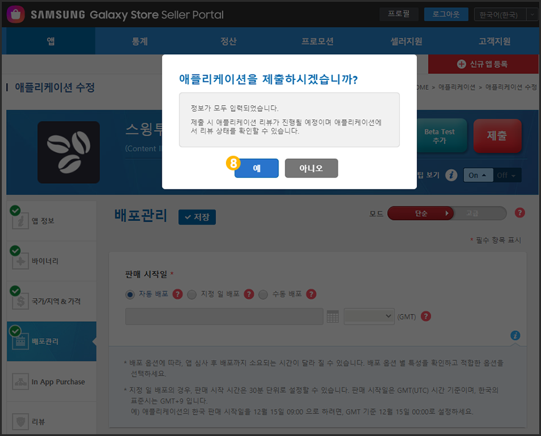Select the 자동 배포 radio button
Screen dimensions: 541x436
pos(130,294)
